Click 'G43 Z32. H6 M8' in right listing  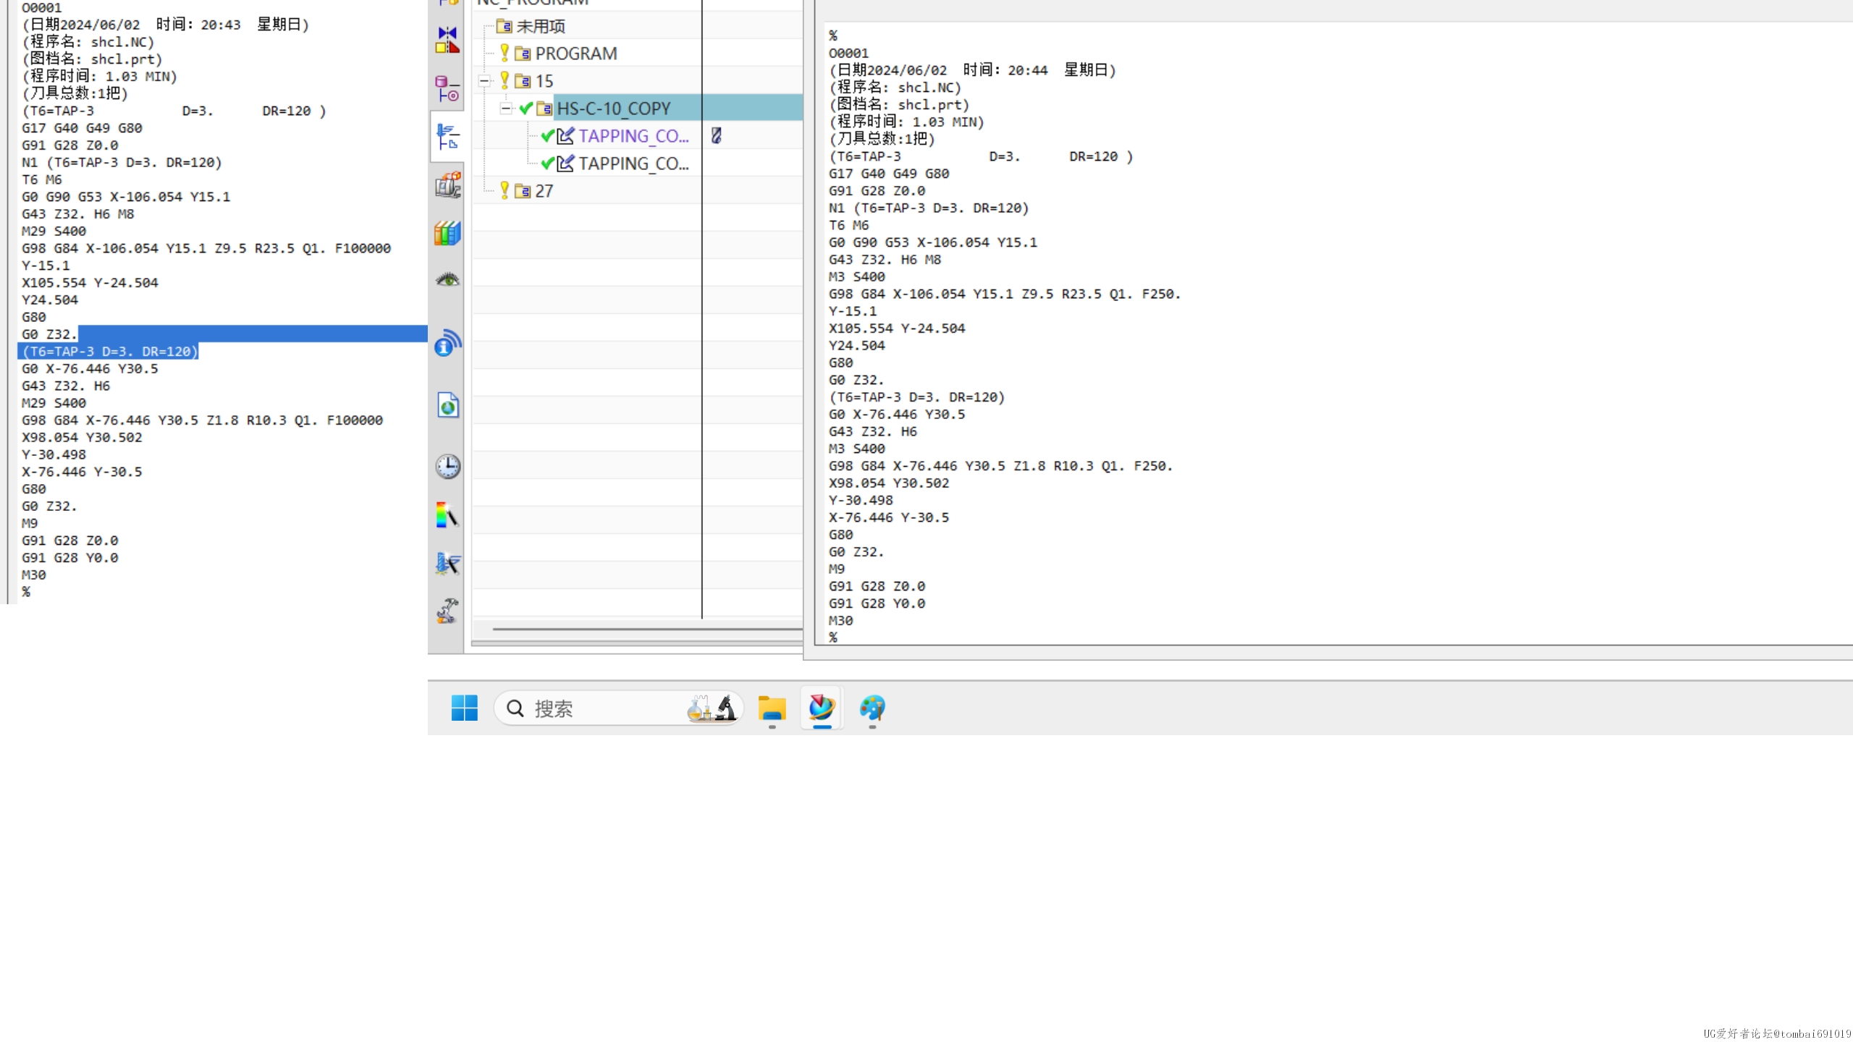tap(885, 259)
